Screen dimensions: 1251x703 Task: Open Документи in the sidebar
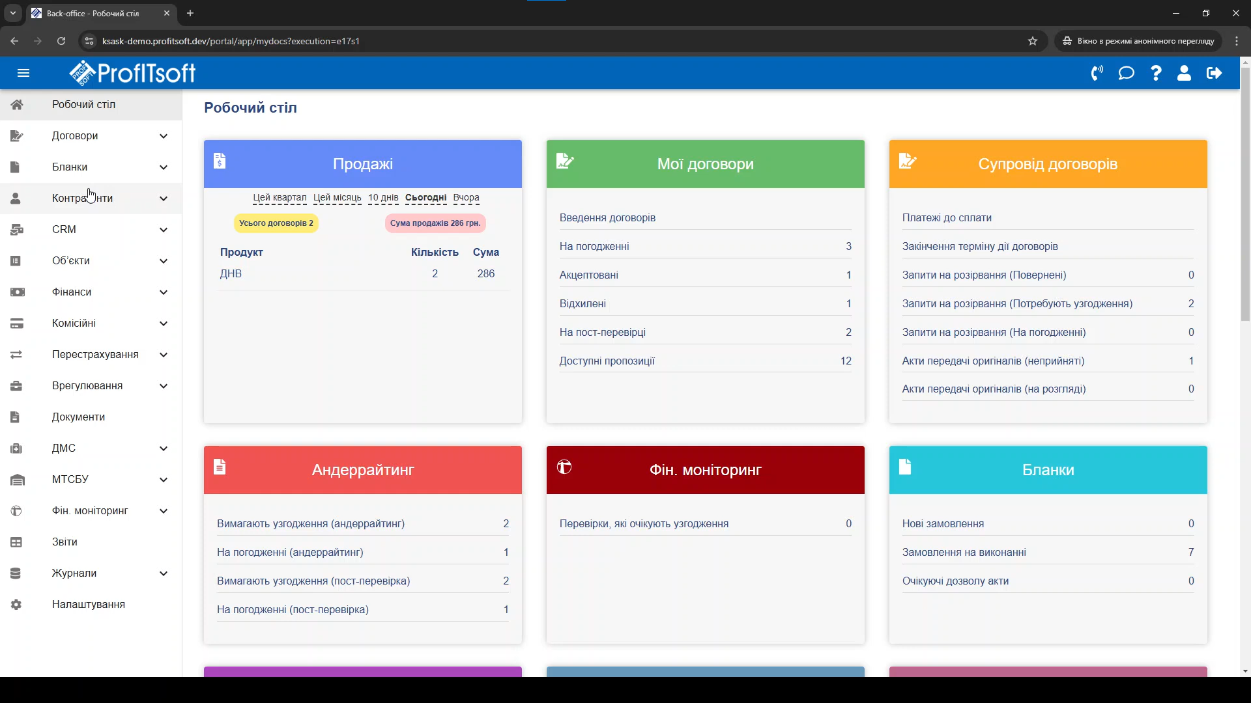point(78,417)
